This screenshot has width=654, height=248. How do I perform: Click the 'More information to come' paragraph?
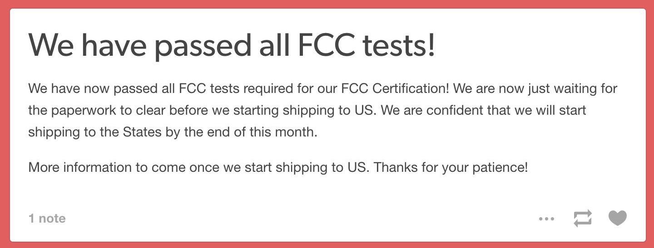(278, 168)
